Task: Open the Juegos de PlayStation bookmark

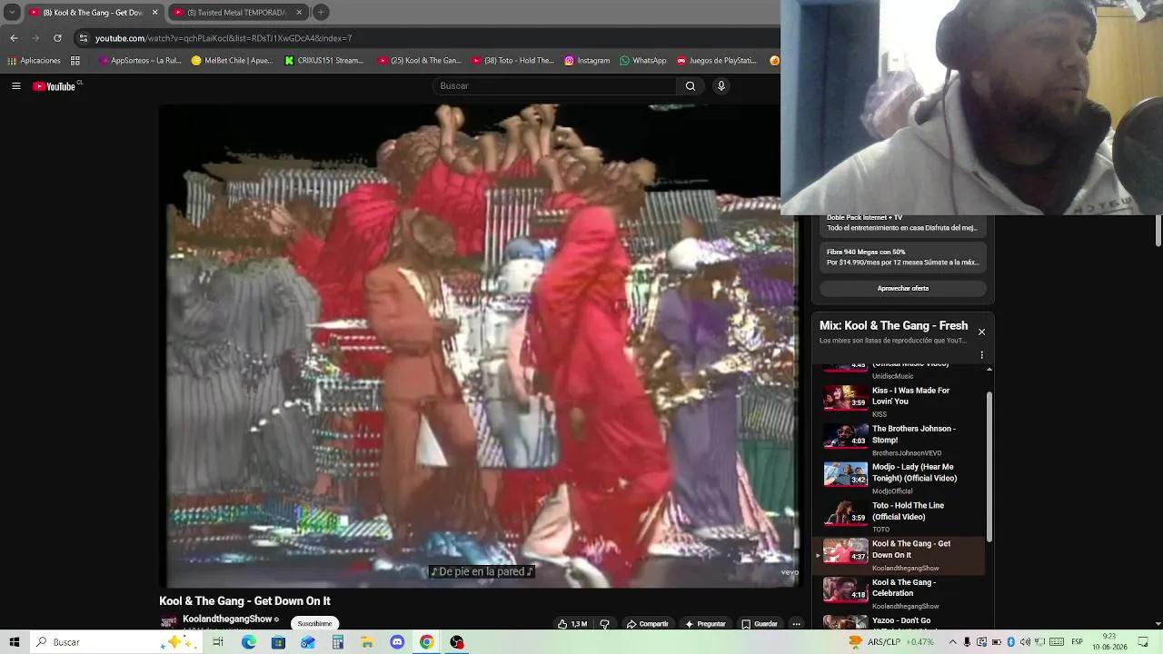Action: pos(716,61)
